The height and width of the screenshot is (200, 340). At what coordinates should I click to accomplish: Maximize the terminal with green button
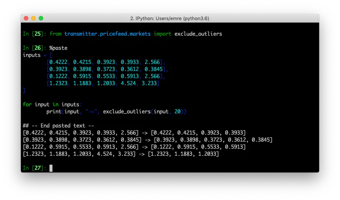click(41, 19)
